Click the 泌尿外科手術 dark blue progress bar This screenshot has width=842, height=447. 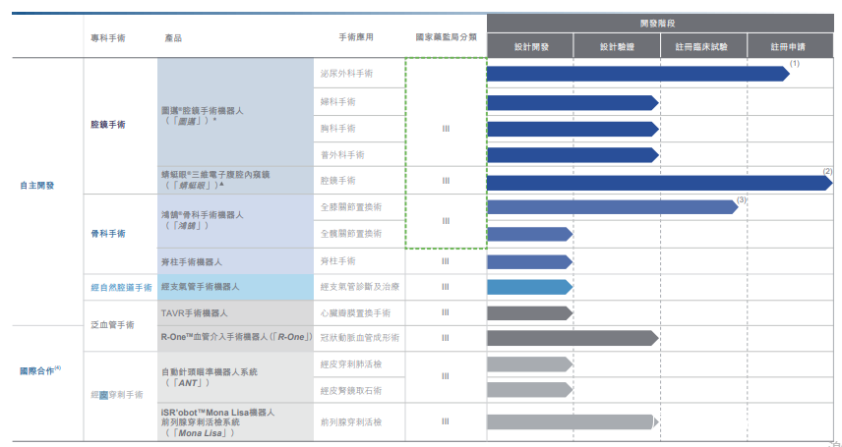tap(634, 74)
